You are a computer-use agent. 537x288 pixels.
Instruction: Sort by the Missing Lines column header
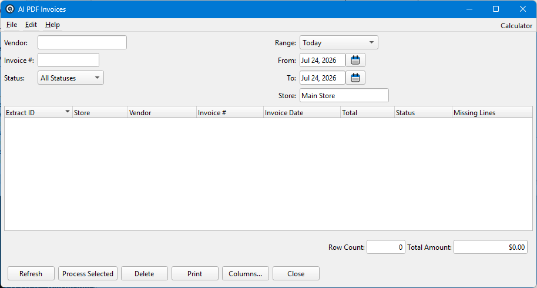point(492,112)
